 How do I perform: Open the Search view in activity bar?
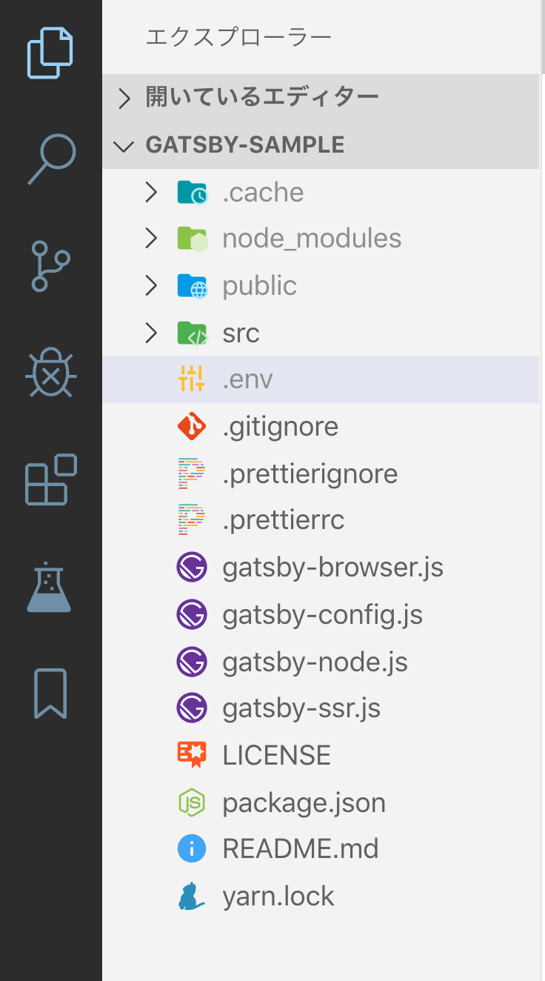pos(51,159)
